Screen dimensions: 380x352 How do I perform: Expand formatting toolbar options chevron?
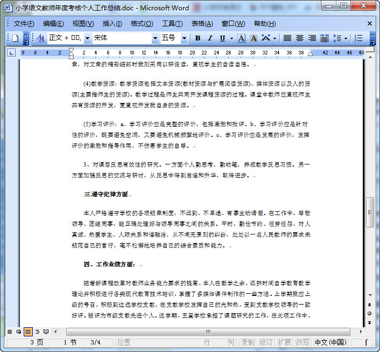372,38
